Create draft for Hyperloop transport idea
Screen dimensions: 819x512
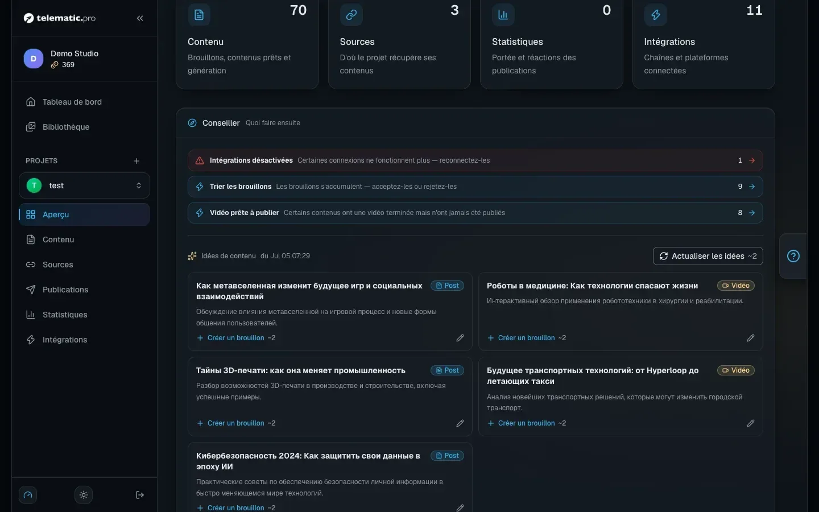[526, 423]
